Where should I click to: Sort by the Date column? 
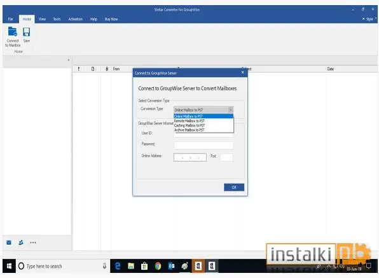click(x=331, y=69)
